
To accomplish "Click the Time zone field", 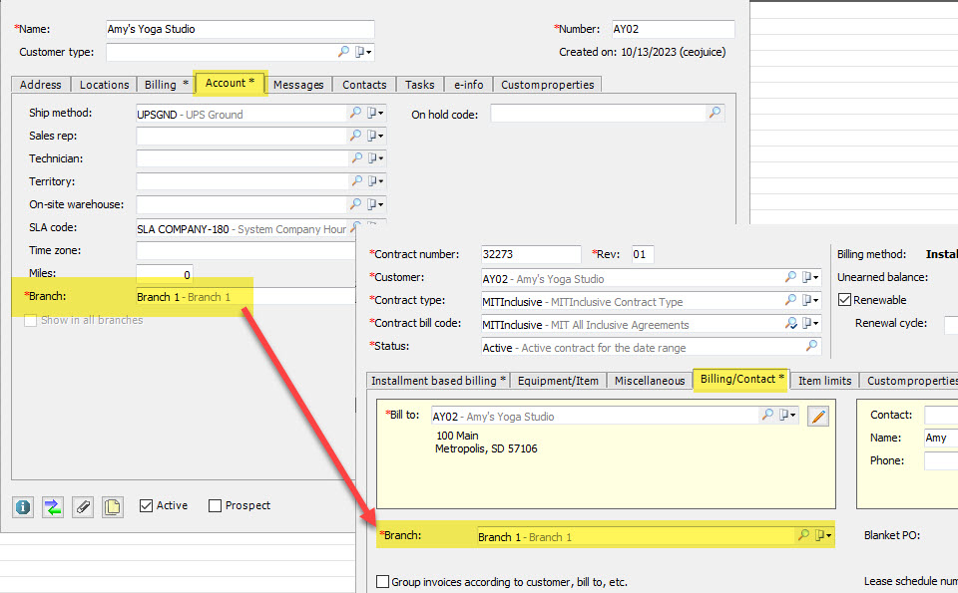I will tap(245, 251).
